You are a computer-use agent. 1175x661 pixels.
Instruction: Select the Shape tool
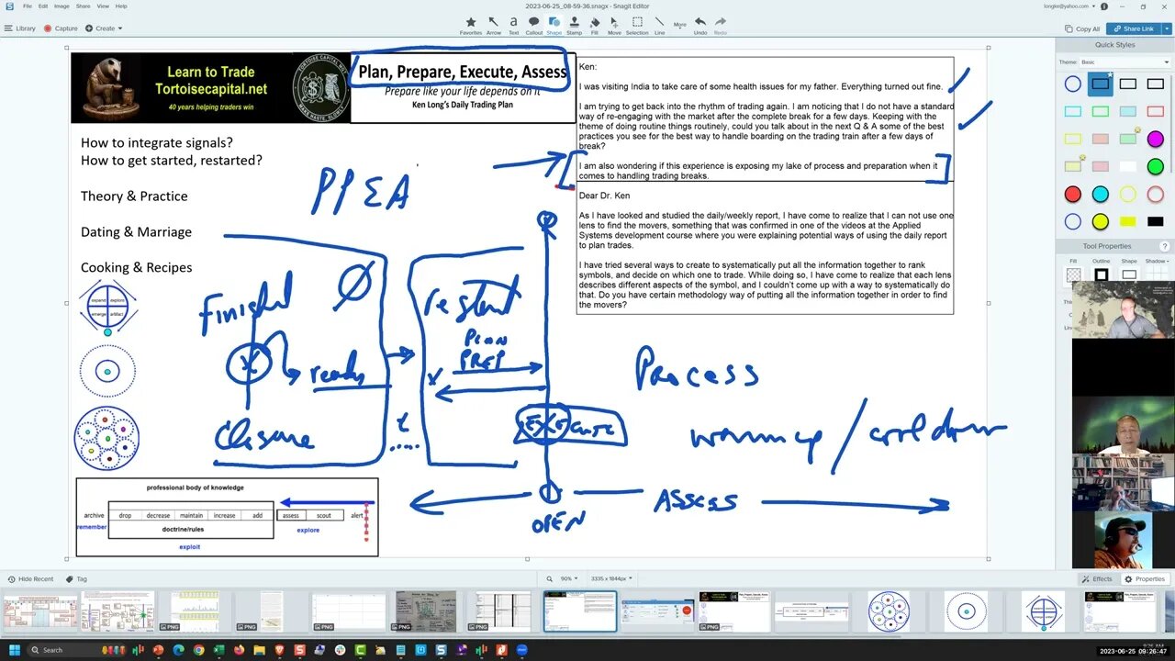click(554, 25)
